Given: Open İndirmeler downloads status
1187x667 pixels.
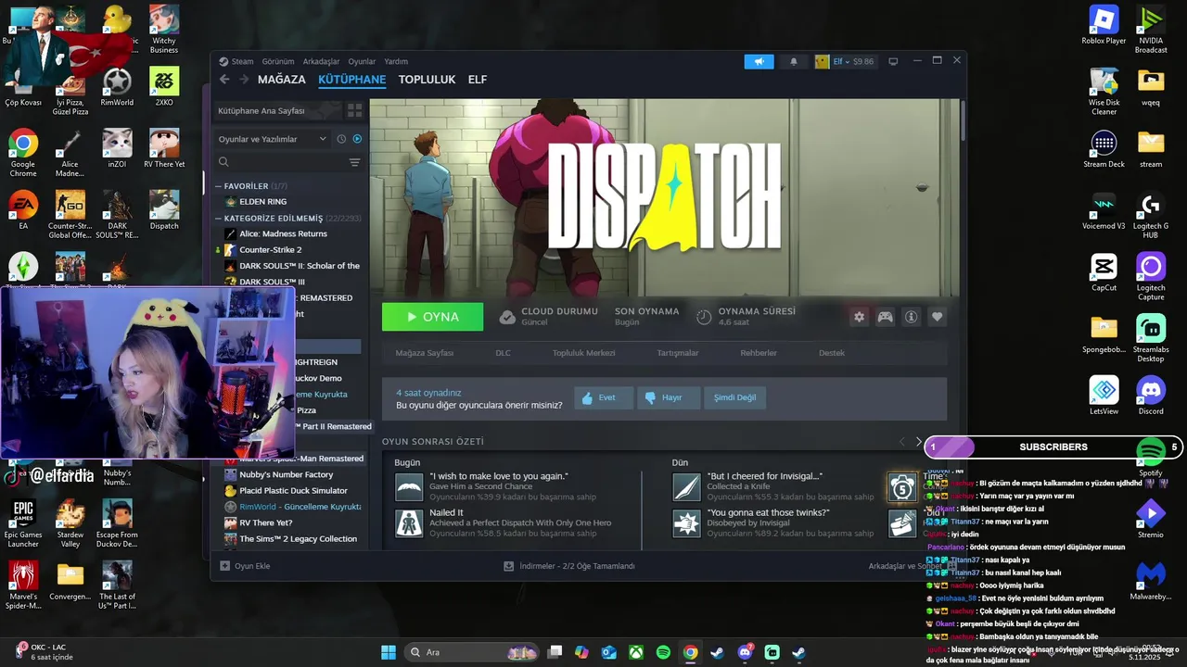Looking at the screenshot, I should click(x=569, y=566).
